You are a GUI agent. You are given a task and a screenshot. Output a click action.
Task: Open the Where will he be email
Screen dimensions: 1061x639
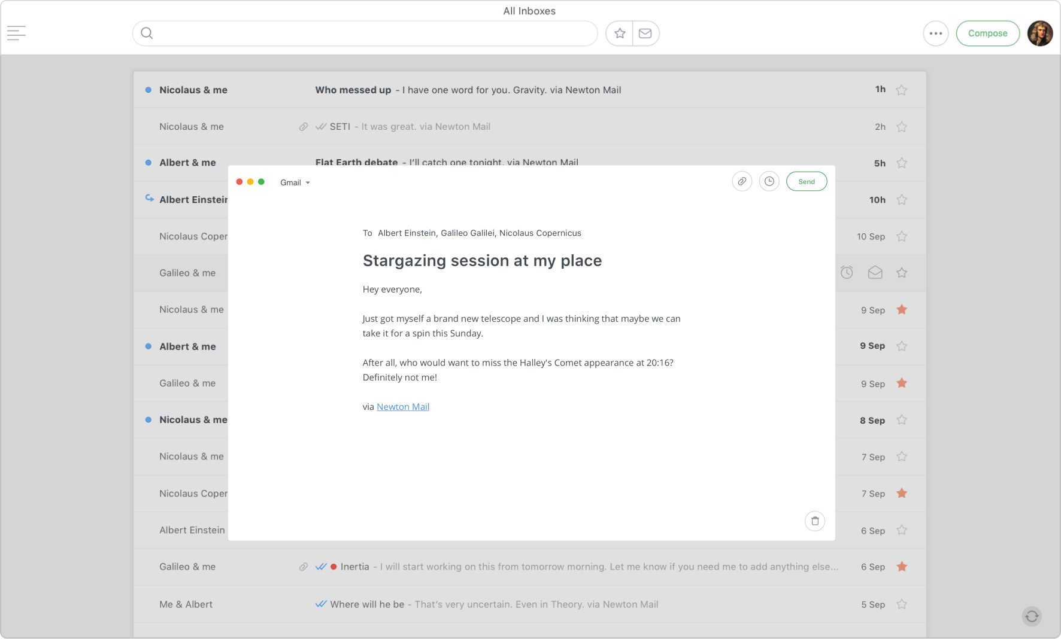tap(529, 604)
